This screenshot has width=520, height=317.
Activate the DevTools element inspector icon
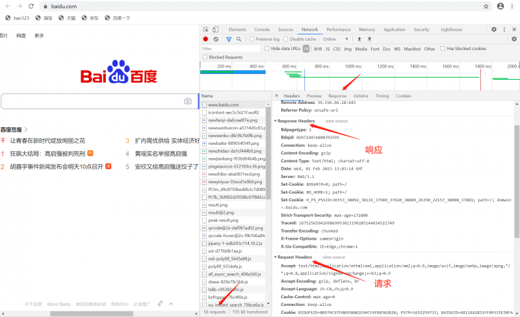coord(206,29)
